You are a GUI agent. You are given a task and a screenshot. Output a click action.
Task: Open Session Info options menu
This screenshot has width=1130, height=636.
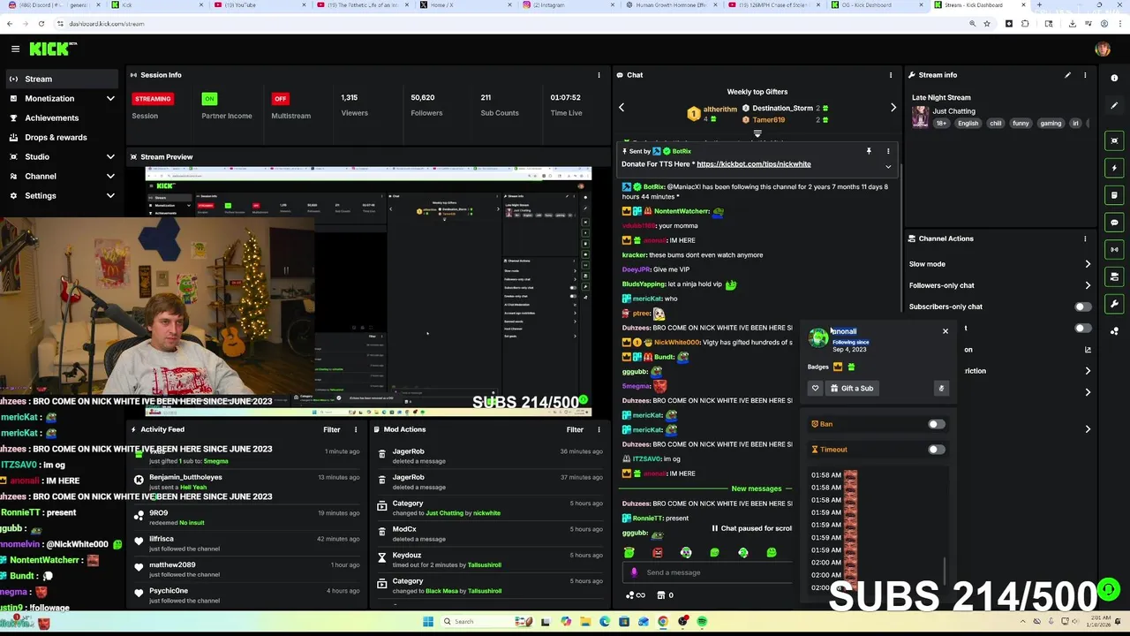pos(599,75)
